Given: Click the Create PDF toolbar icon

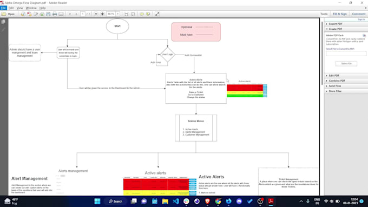Looking at the screenshot, I should [x=29, y=14].
